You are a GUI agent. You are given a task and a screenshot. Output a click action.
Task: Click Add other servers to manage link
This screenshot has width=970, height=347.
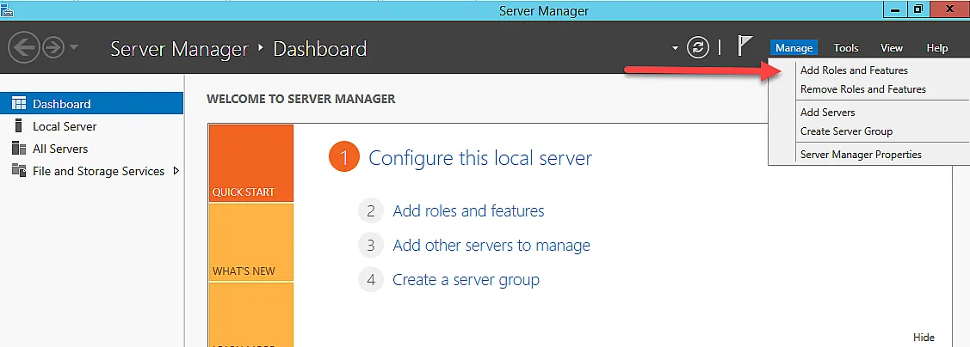(491, 245)
